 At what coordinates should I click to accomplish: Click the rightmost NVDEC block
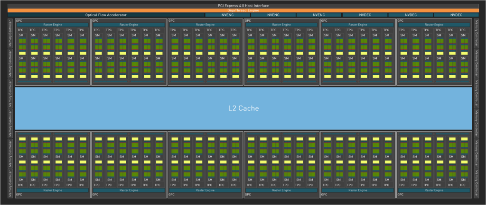456,15
